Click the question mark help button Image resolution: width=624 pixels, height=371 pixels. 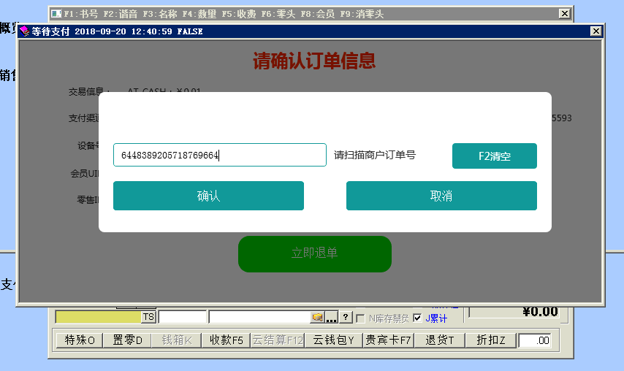346,317
